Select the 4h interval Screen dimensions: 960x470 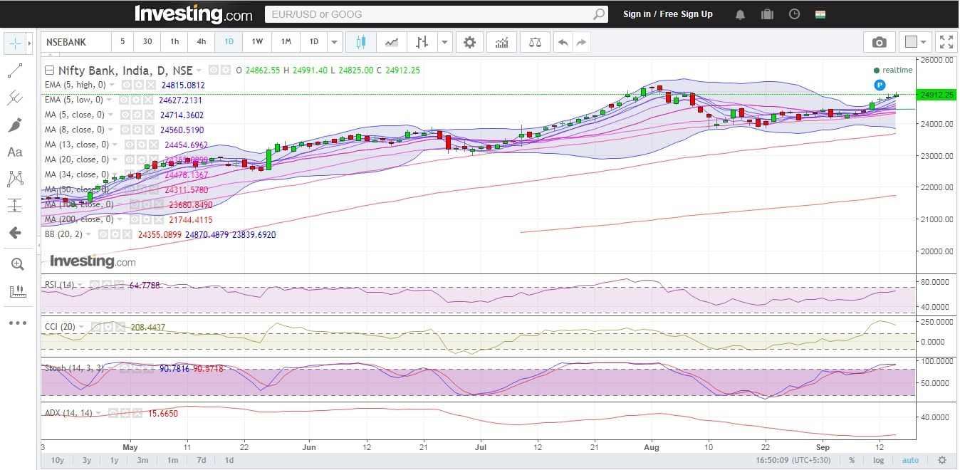(x=202, y=42)
